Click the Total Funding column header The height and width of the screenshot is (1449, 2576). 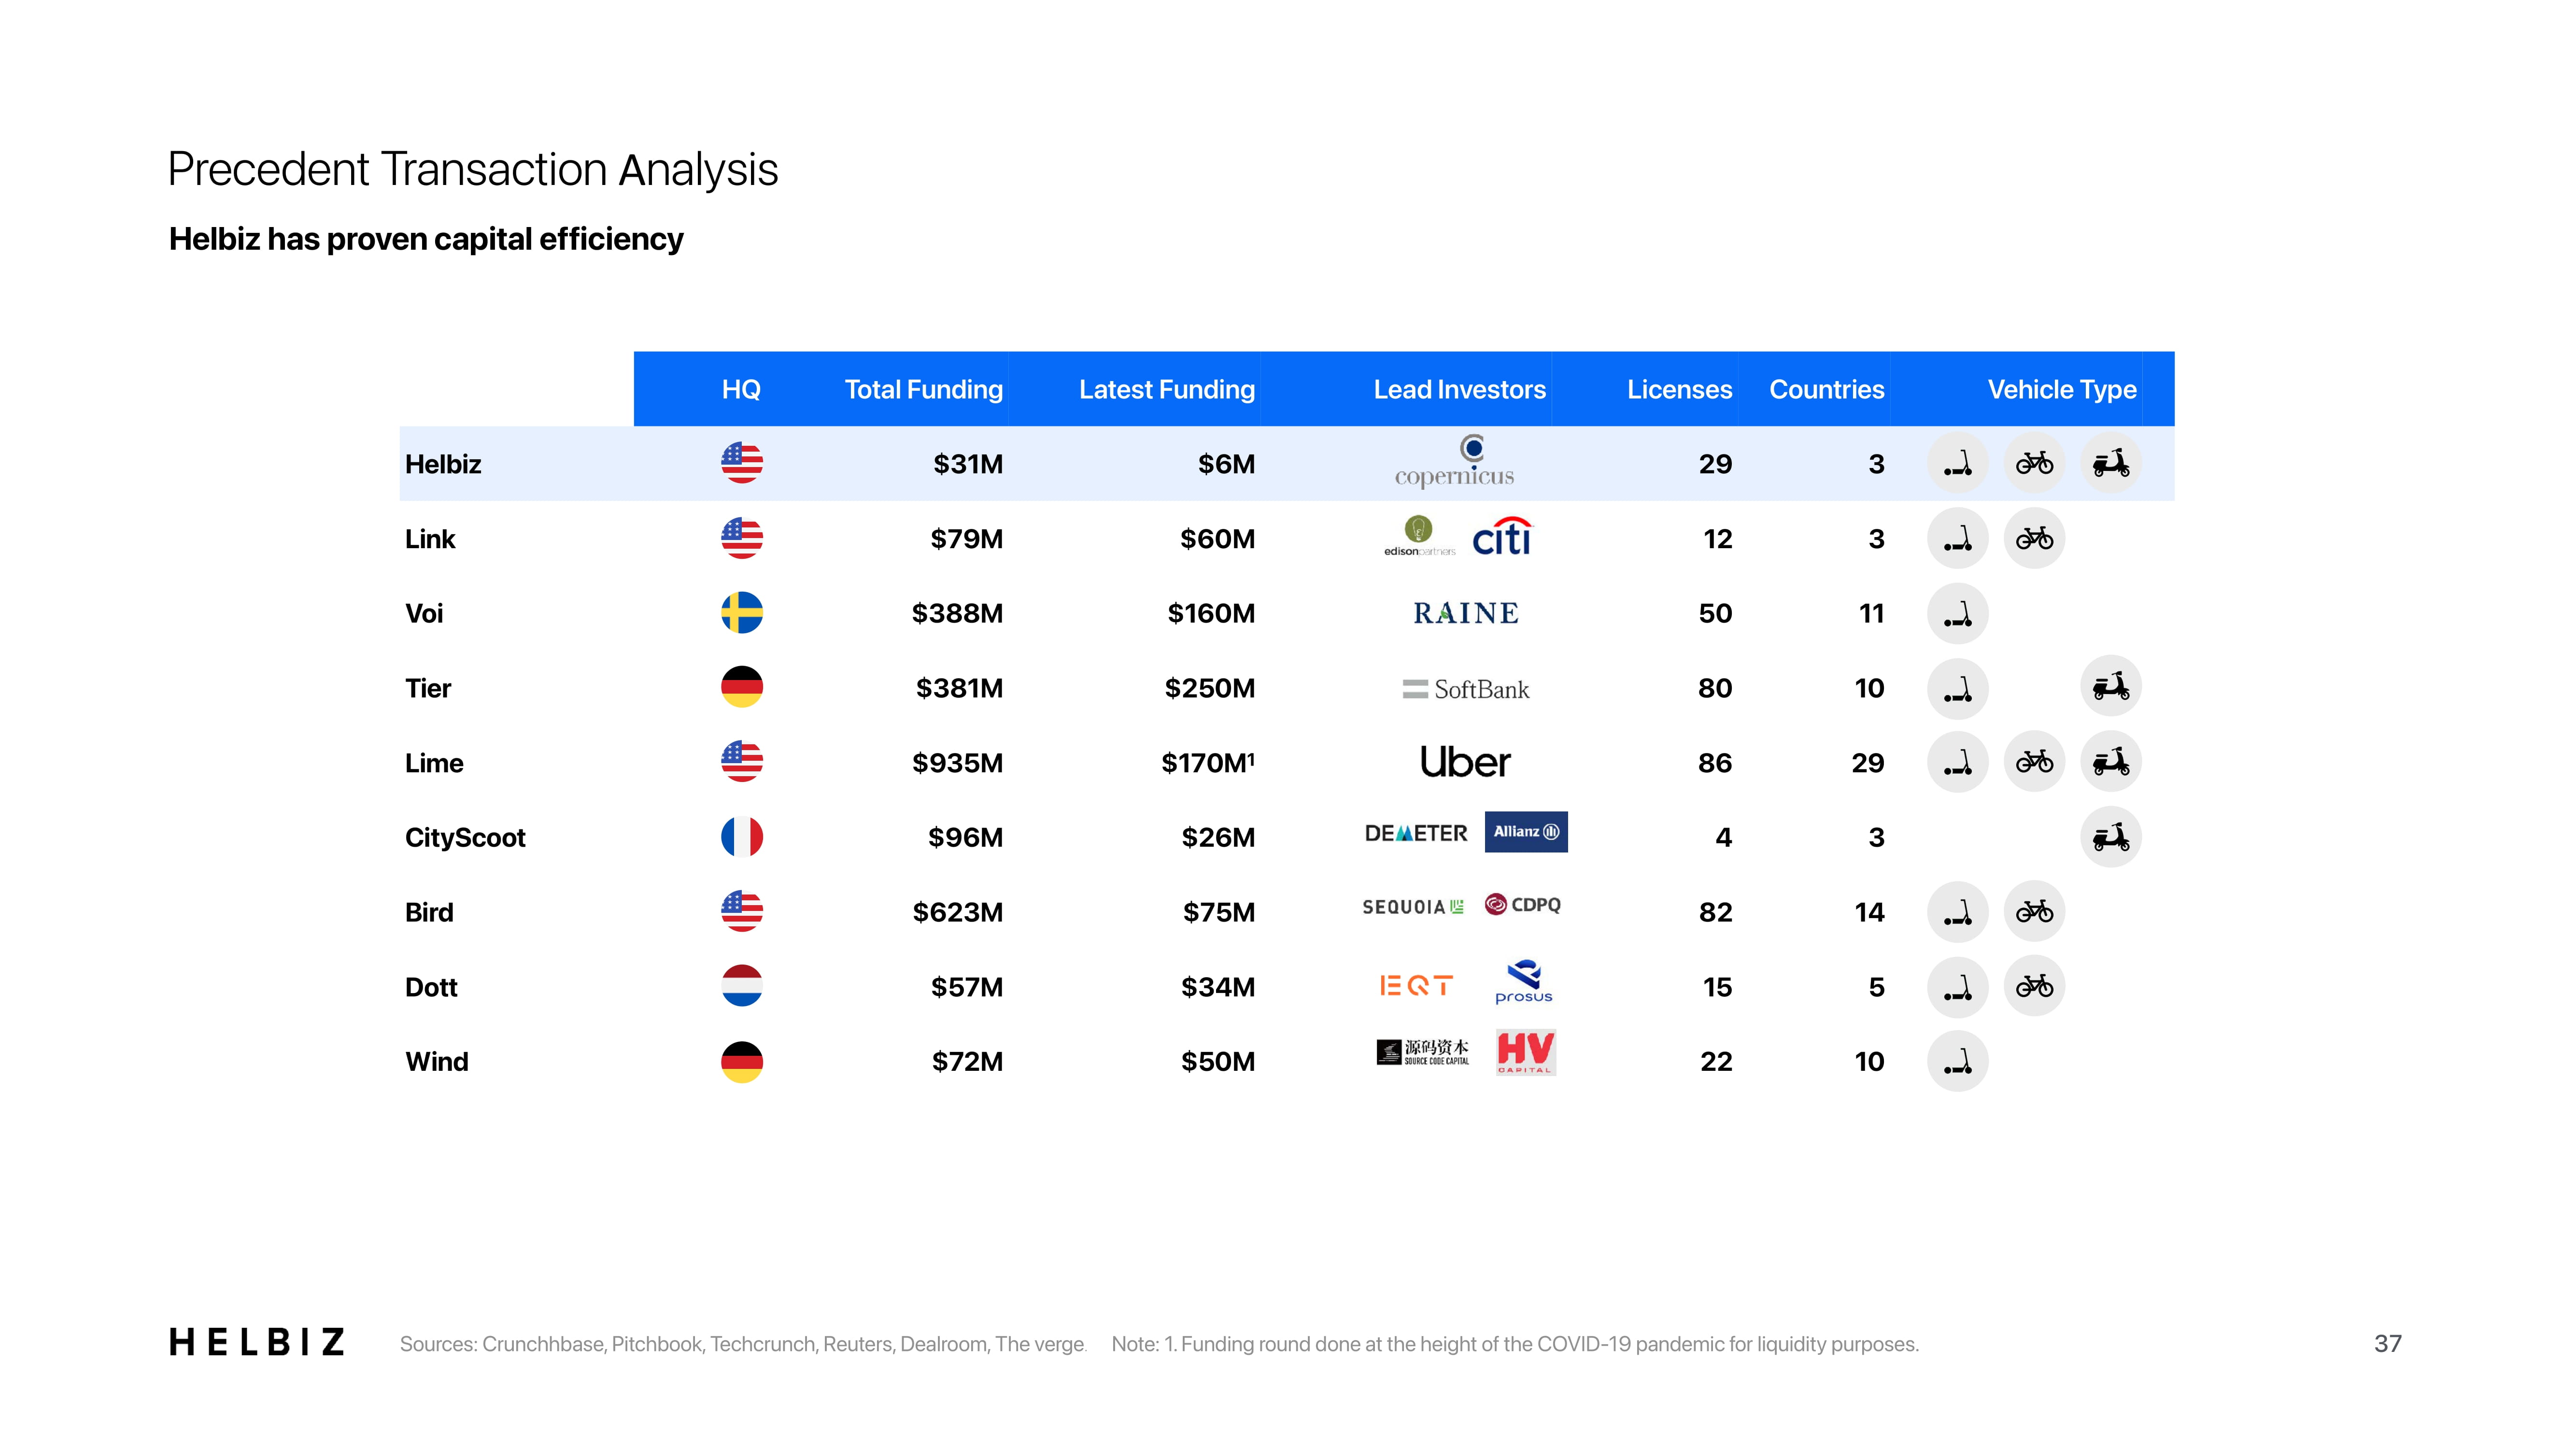(x=923, y=389)
